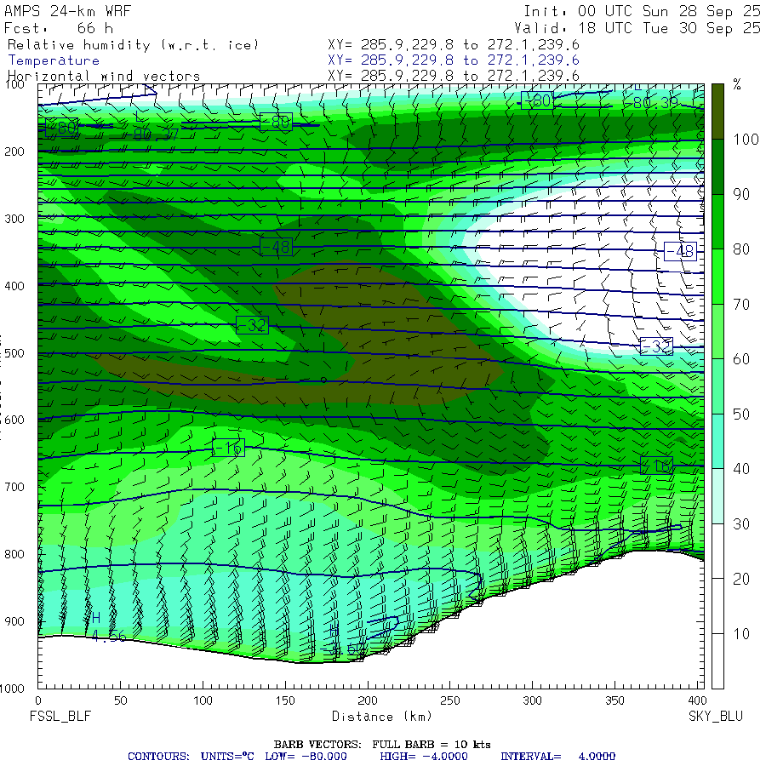This screenshot has width=766, height=766.
Task: Click the white color bar segment between 20 and 30
Action: [717, 551]
